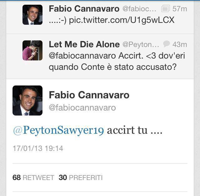This screenshot has height=196, width=200.
Task: Tap the large Fabio Cannavaro avatar
Action: tap(27, 101)
